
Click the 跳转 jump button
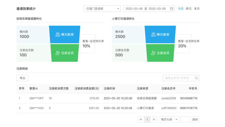195,119
